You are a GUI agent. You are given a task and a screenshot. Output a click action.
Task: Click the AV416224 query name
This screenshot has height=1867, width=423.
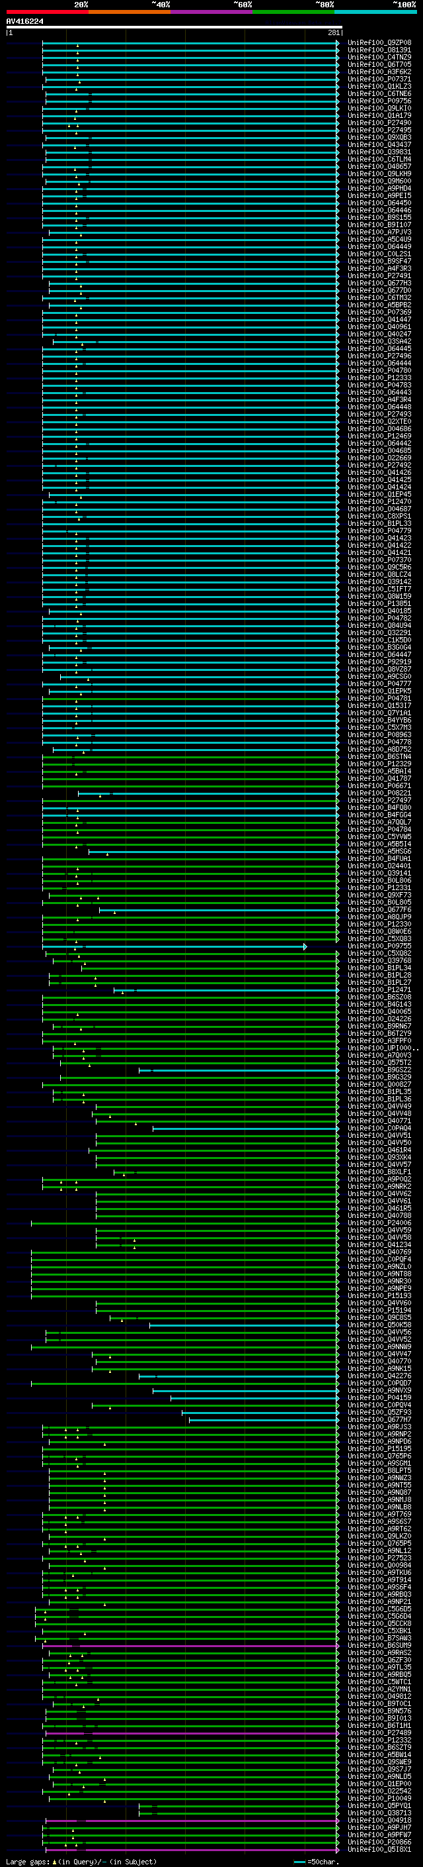click(24, 21)
